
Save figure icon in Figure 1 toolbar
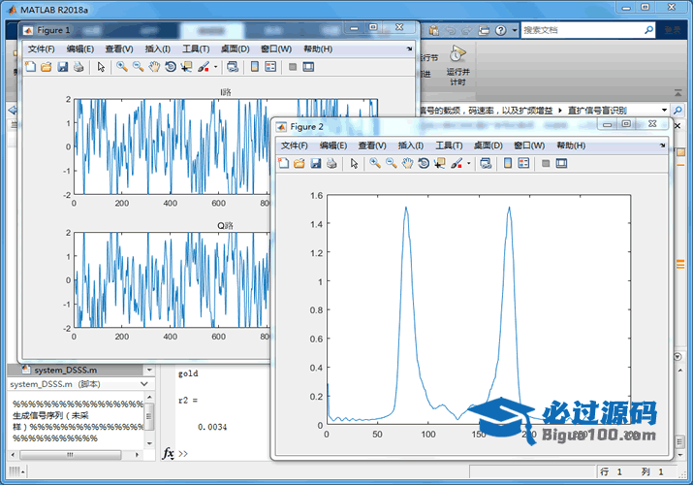[x=63, y=67]
